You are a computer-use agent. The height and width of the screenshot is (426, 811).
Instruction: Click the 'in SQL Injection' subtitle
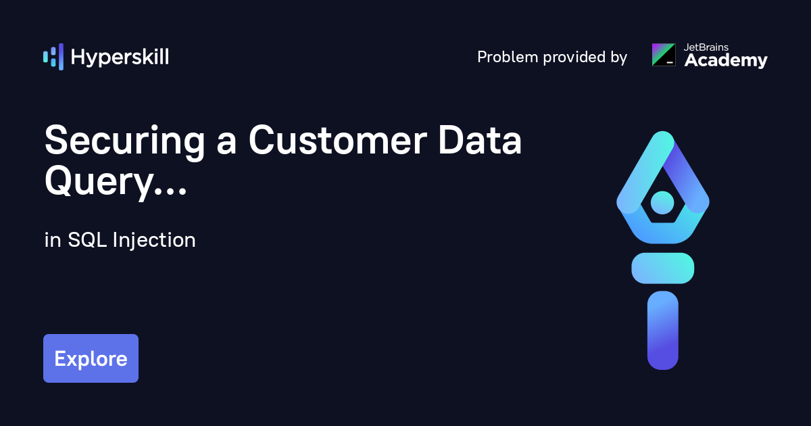120,240
